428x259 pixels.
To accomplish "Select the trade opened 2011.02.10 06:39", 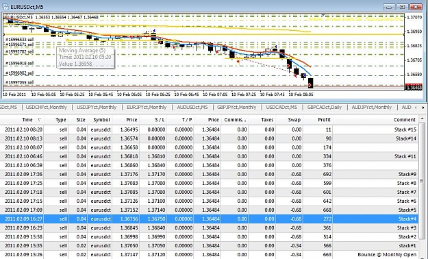I will 209,165.
